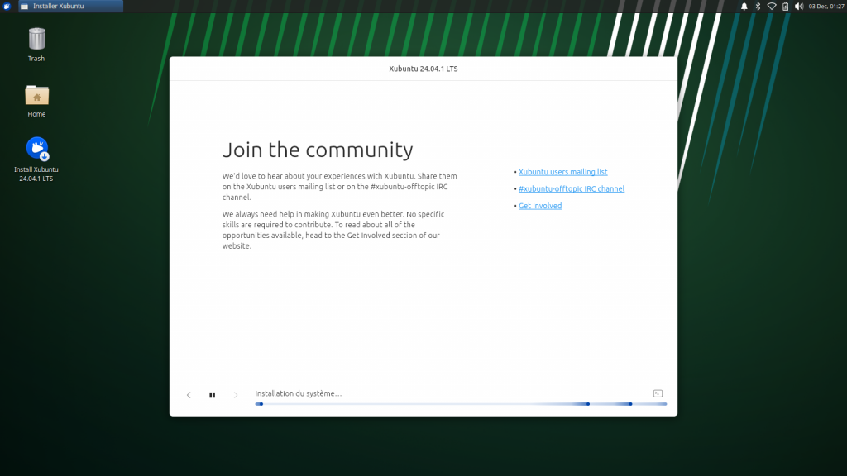
Task: Click the installation progress bar
Action: click(461, 404)
